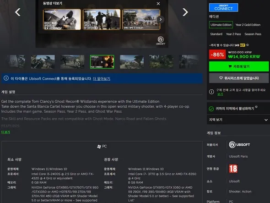Open the customer notice view link

click(220, 94)
